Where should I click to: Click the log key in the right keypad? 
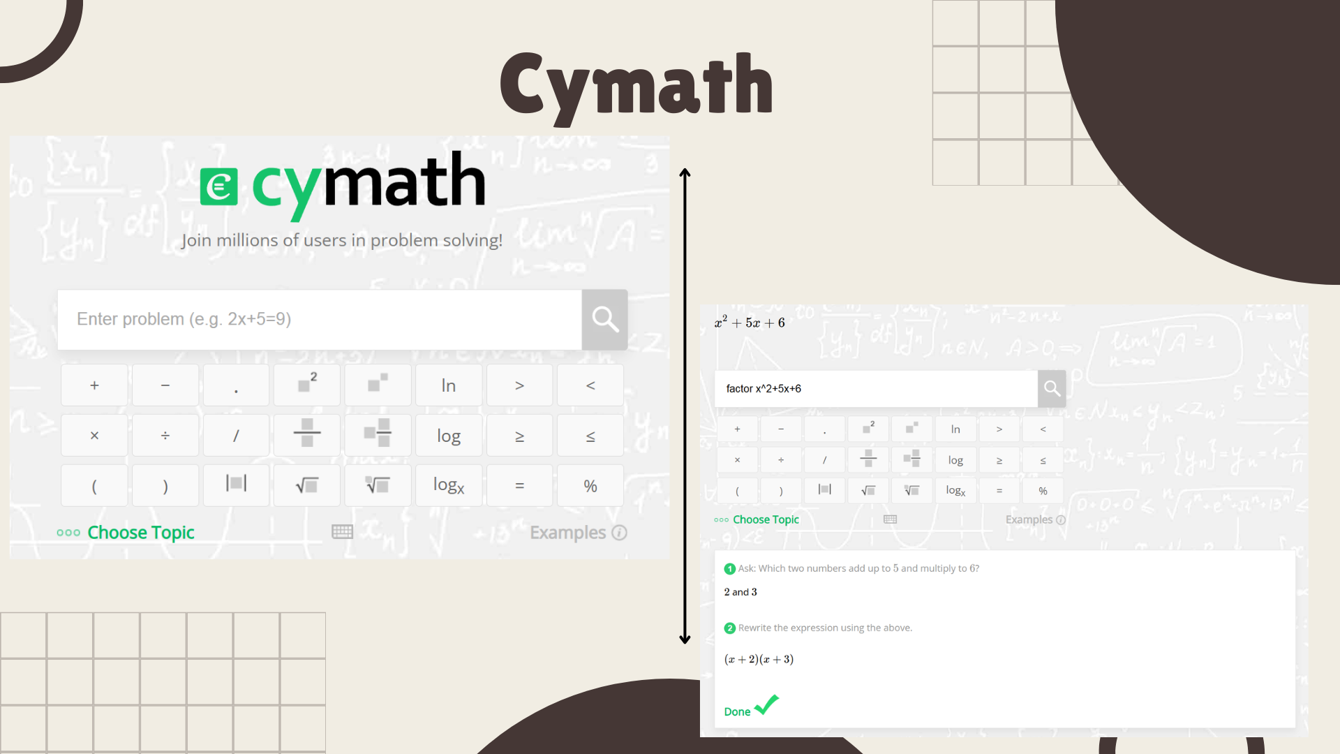[x=955, y=460]
